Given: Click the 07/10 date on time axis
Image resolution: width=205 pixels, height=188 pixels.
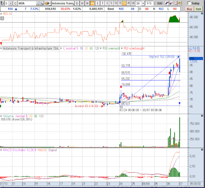Looking at the screenshot, I should [4, 184].
